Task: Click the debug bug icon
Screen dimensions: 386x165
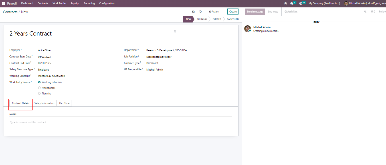Action: pos(286,3)
